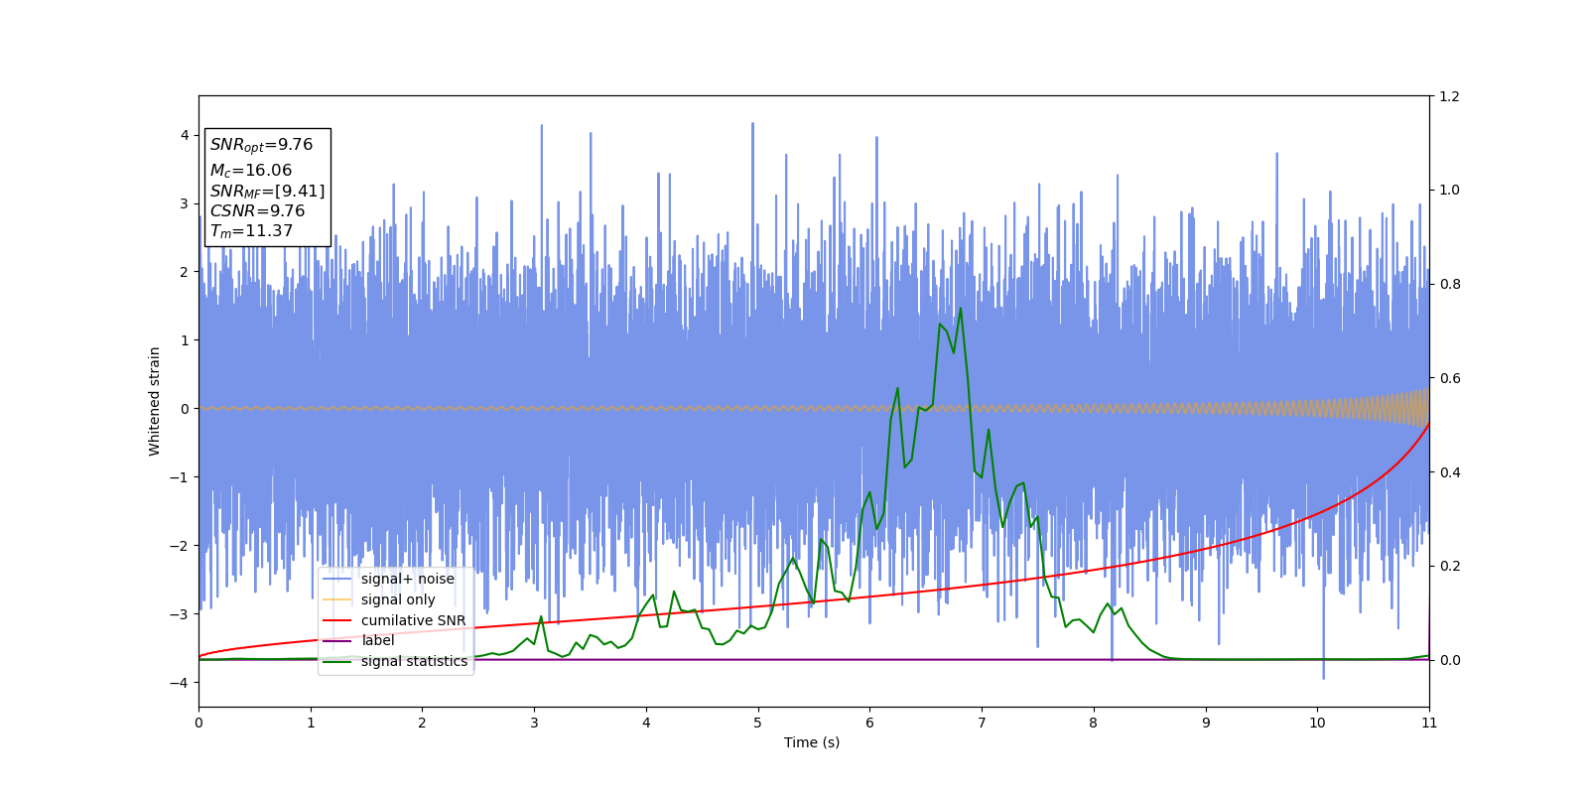The image size is (1588, 794).
Task: Click the 'Whitened strain' y-axis label
Action: [155, 401]
